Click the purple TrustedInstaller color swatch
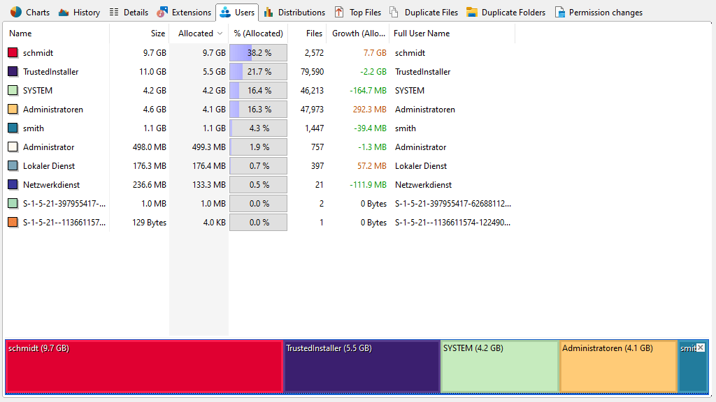 13,72
